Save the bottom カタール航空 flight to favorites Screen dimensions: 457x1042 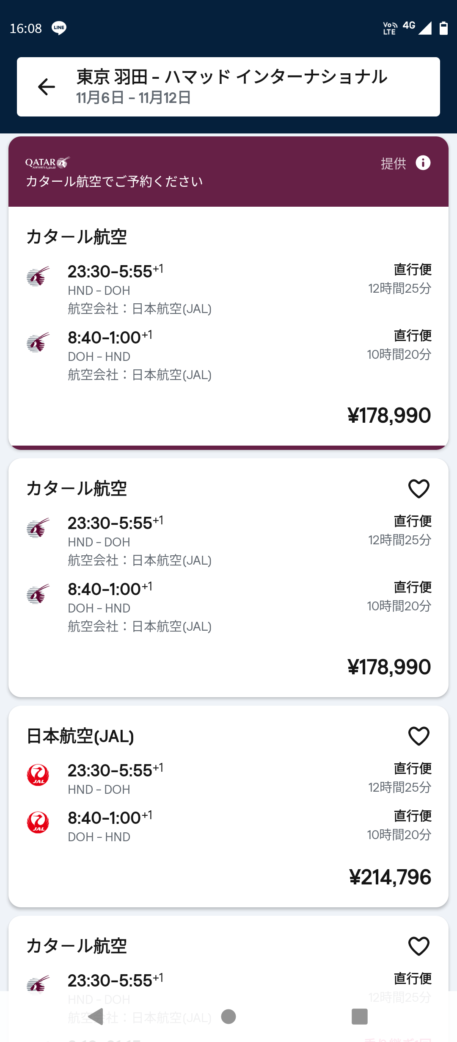(x=418, y=946)
